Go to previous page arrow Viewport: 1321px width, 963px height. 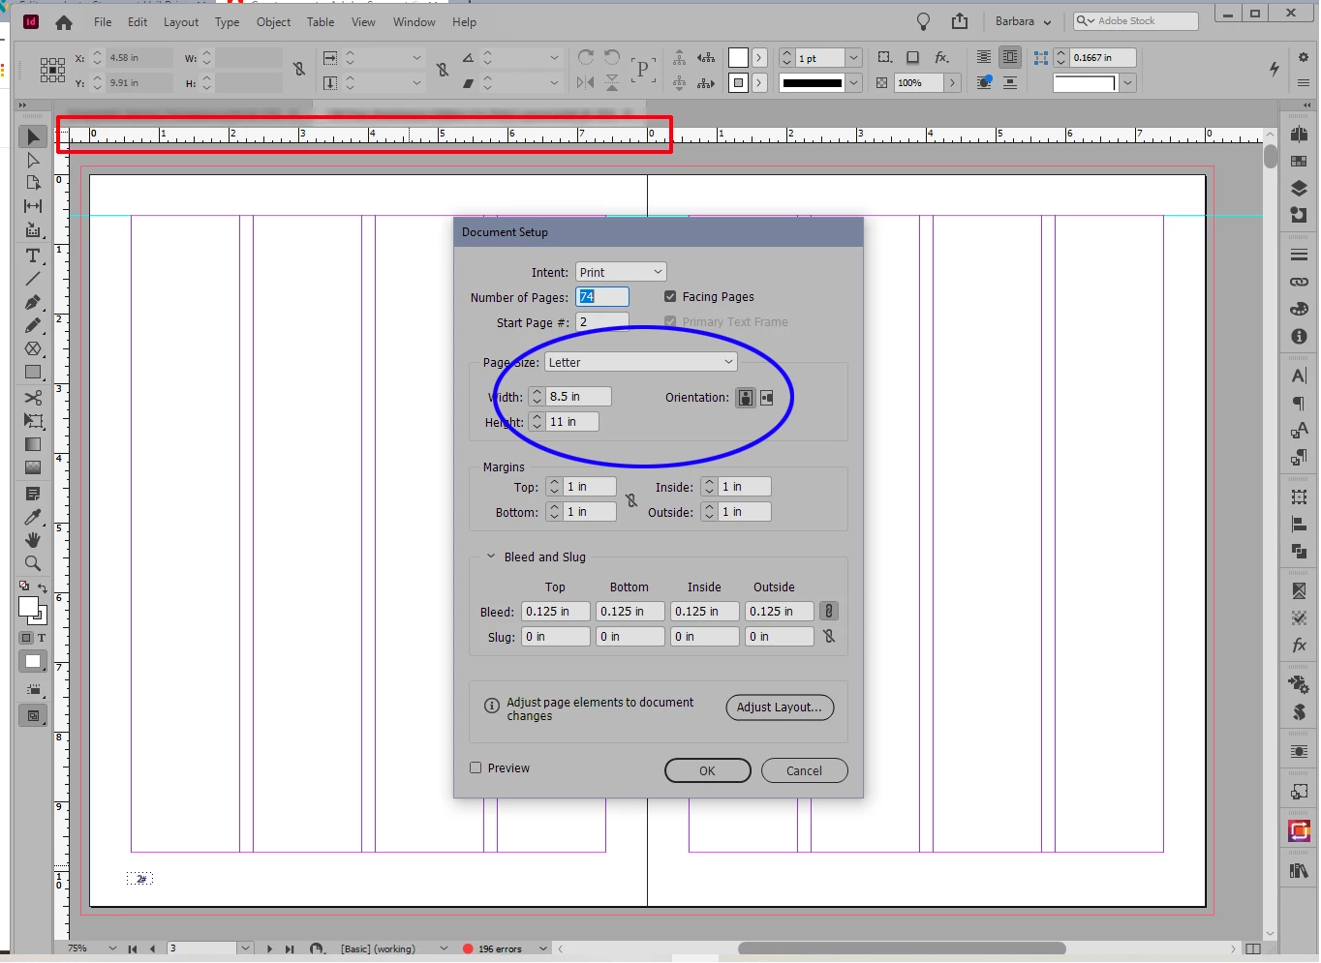[x=153, y=948]
